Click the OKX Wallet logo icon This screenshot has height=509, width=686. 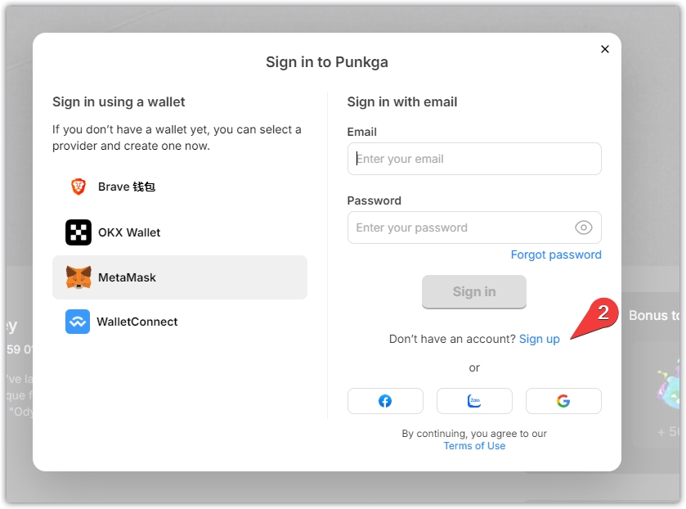pos(78,232)
